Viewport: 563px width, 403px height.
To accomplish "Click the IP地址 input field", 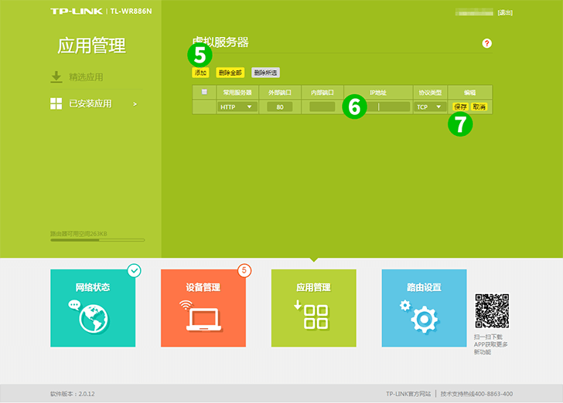I will 378,107.
